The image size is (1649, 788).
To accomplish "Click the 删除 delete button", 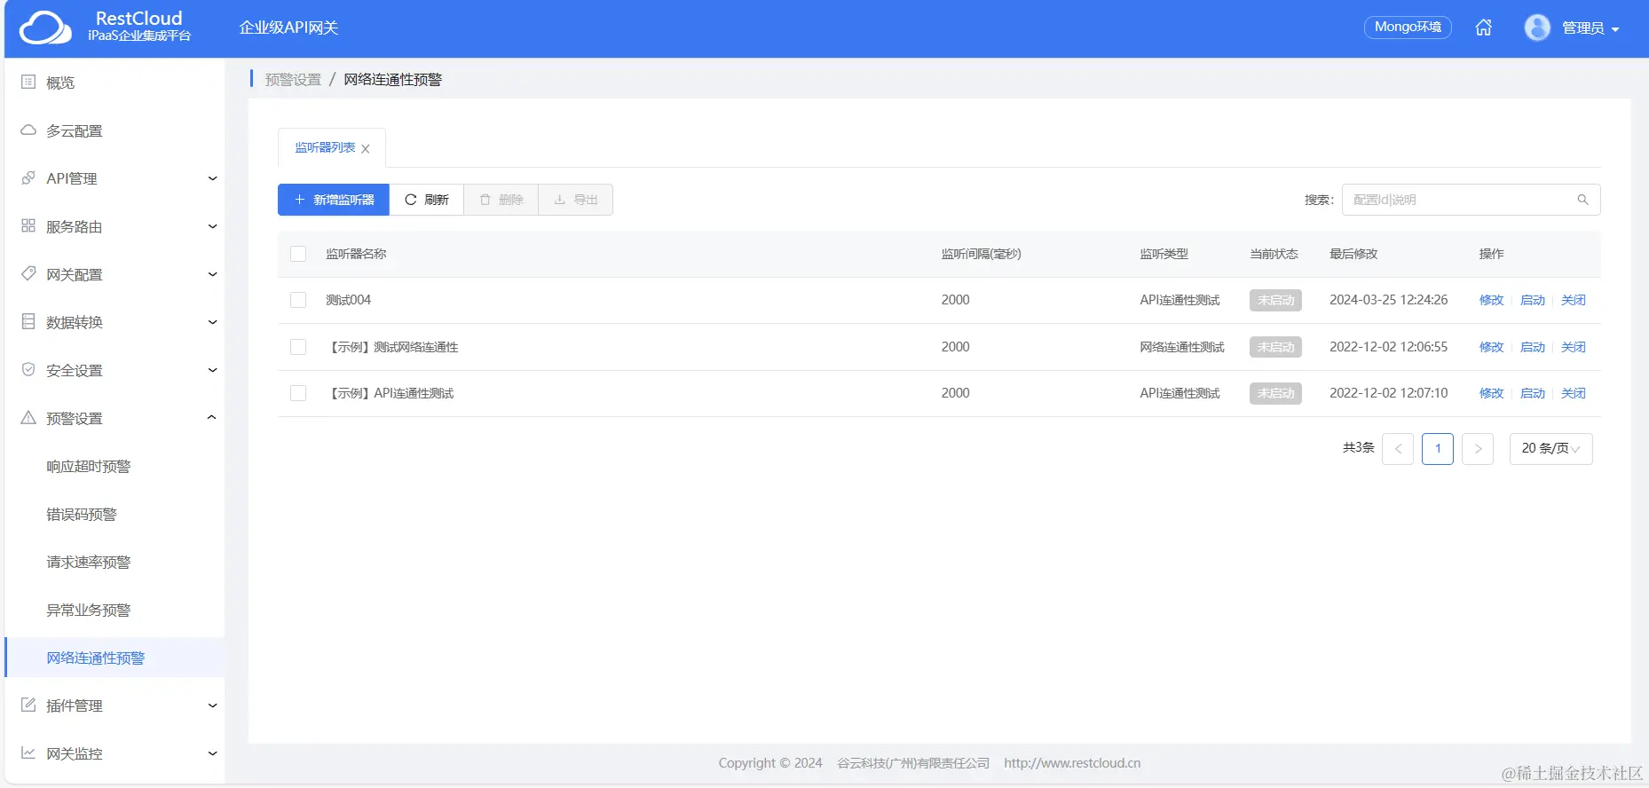I will click(x=501, y=200).
